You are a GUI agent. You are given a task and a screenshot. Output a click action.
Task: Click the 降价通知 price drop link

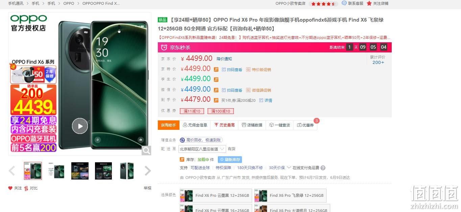pos(224,59)
